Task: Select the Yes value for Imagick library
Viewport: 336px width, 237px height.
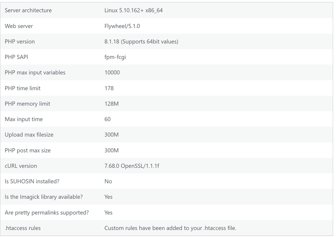Action: [108, 197]
